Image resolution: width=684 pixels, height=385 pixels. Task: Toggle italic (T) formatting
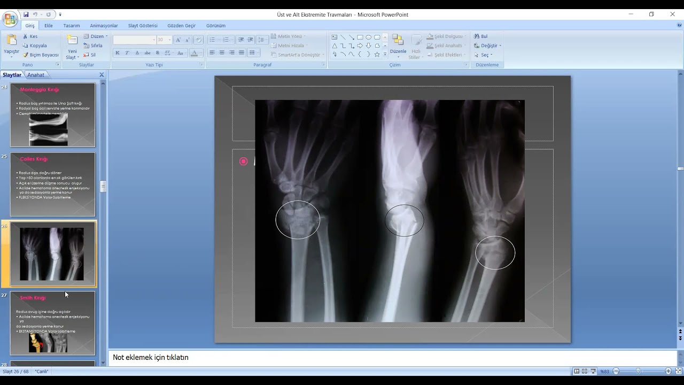[x=127, y=53]
